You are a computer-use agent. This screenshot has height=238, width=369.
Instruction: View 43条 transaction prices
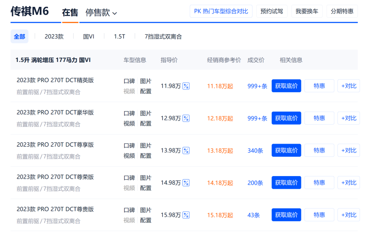click(253, 215)
